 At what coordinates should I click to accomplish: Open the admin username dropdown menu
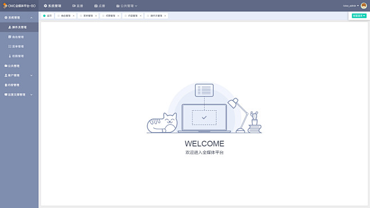click(x=351, y=6)
